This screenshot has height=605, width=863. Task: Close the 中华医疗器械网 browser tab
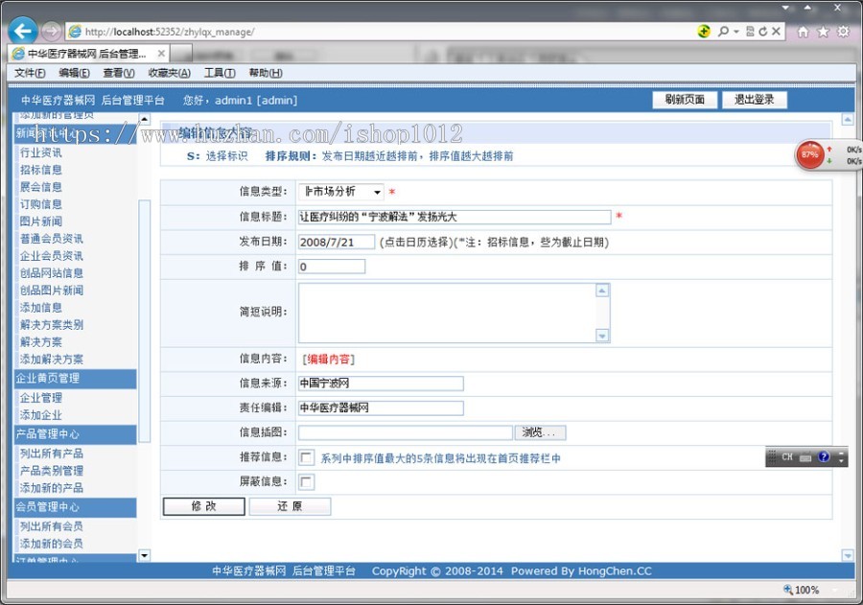coord(161,54)
